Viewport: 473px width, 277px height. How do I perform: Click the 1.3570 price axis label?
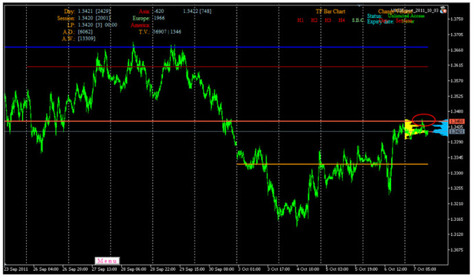456,81
